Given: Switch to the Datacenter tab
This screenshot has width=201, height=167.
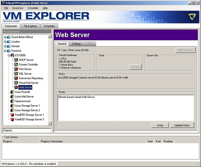Looking at the screenshot, I should 11,26.
